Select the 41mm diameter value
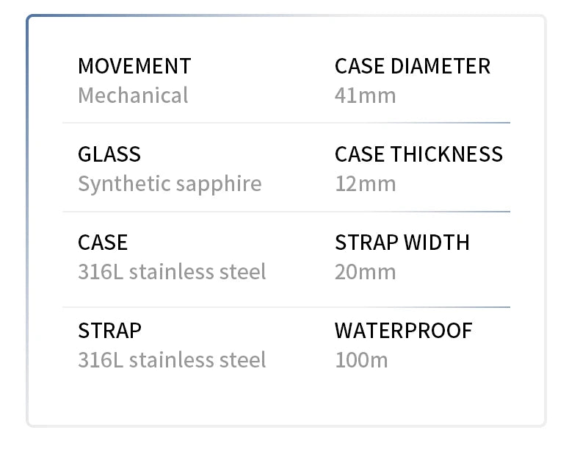The image size is (580, 463). point(365,96)
